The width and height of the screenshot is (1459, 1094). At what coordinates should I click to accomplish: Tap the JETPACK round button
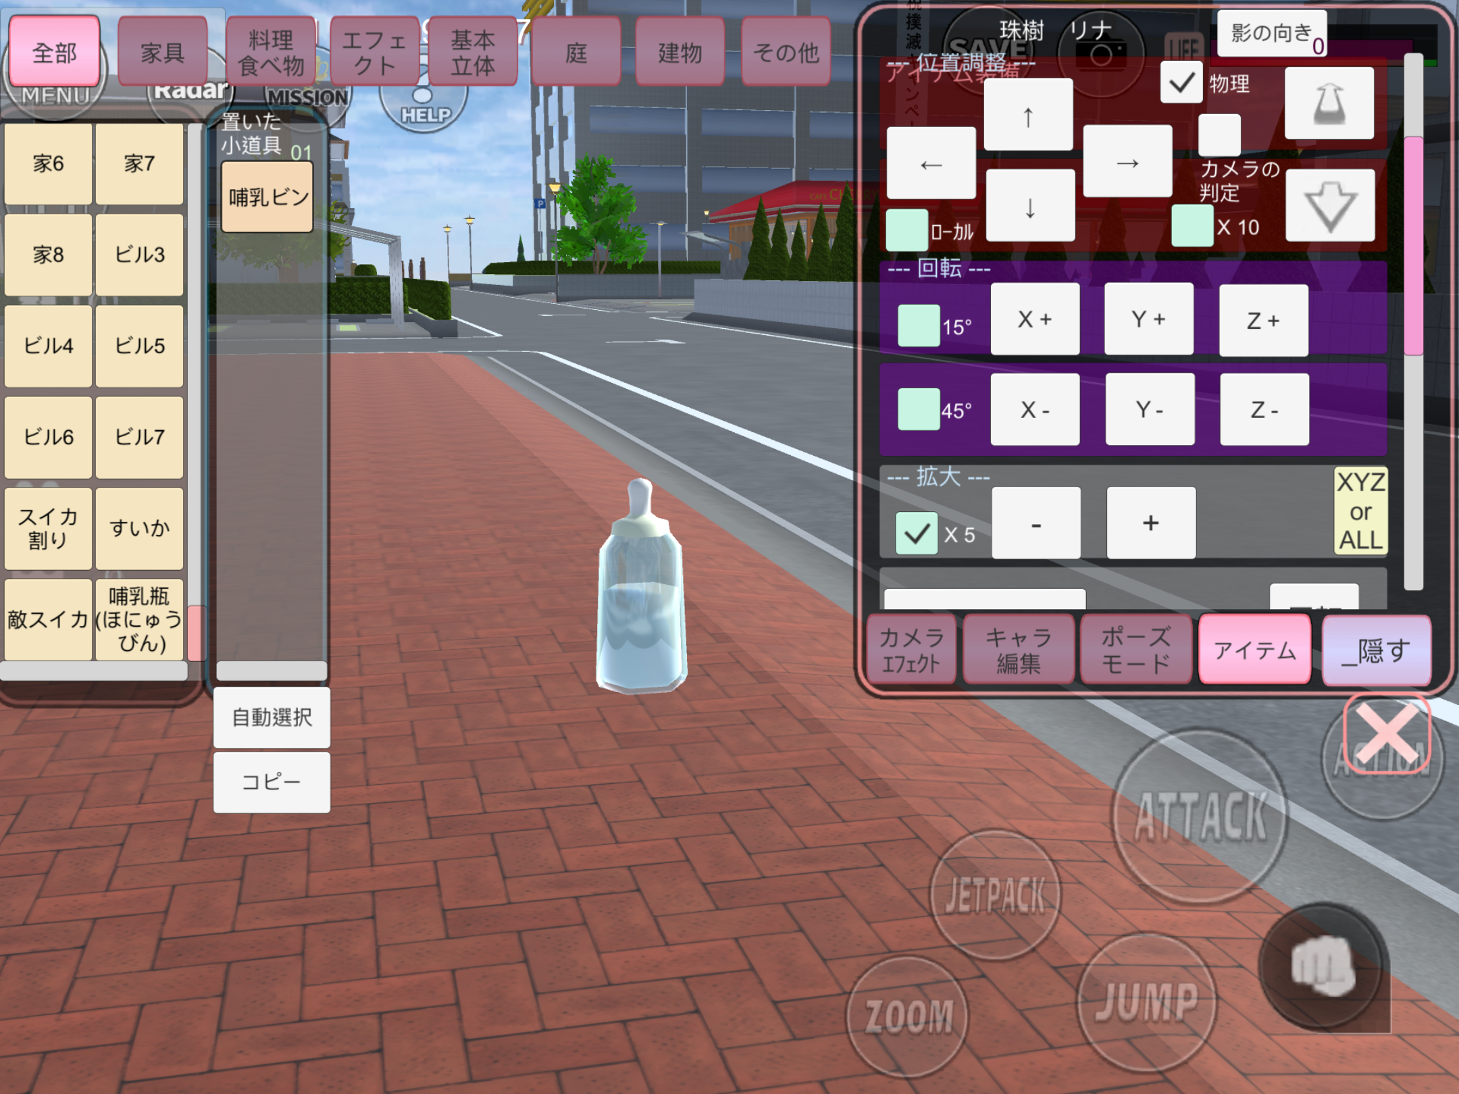click(994, 895)
